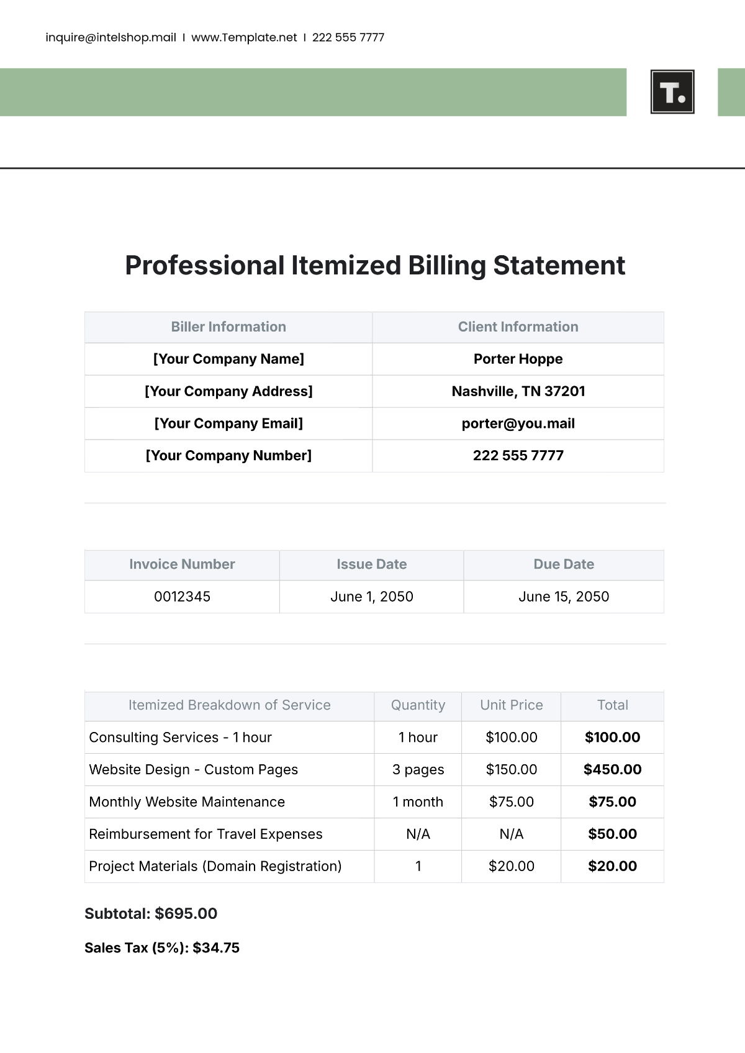
Task: Open the www.Template.net website link
Action: [244, 37]
